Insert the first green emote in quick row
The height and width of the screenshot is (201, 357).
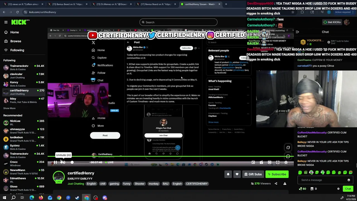pos(300,173)
